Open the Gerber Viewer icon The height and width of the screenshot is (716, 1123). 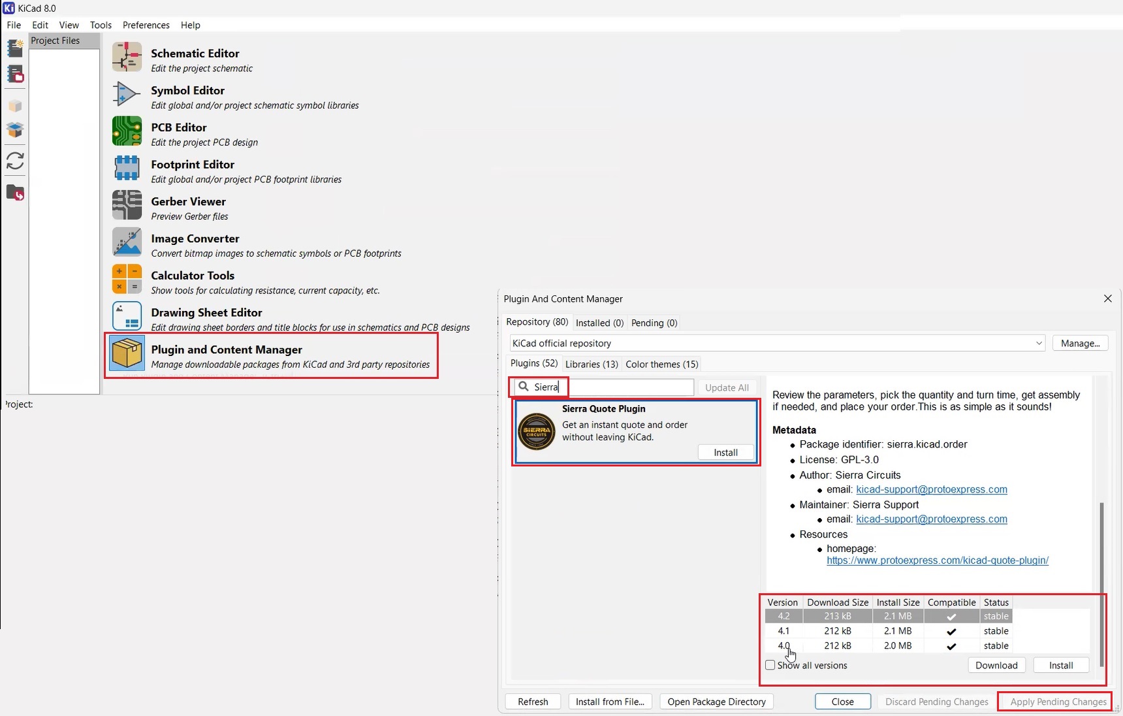127,205
